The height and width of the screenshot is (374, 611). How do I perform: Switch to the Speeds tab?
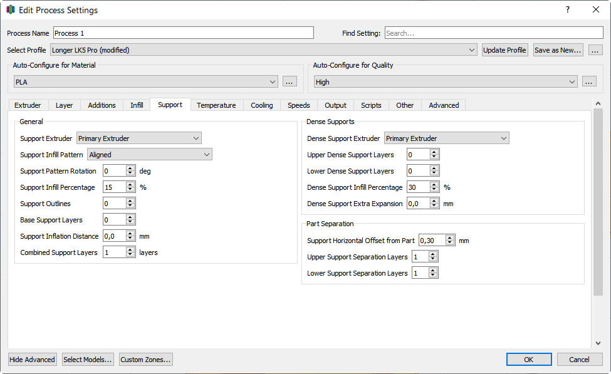[299, 105]
